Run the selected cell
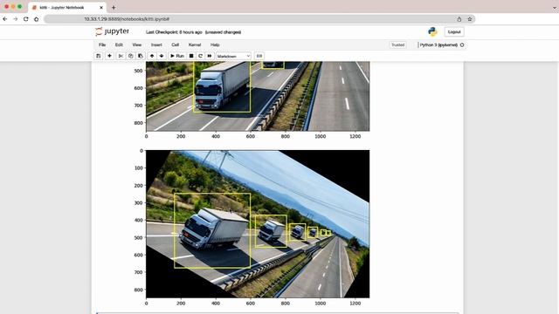The width and height of the screenshot is (559, 314). [177, 56]
